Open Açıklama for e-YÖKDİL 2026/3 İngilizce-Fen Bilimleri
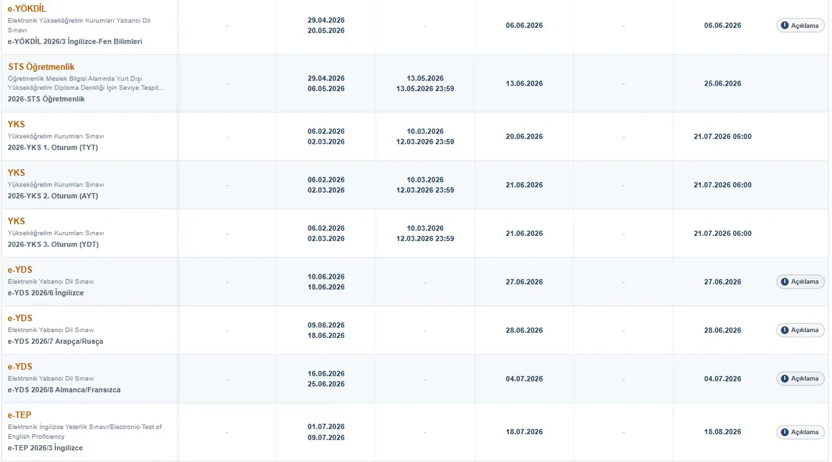This screenshot has width=832, height=462. [x=800, y=25]
